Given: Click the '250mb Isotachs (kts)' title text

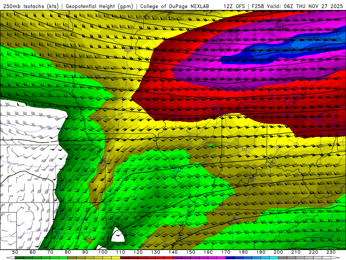Looking at the screenshot, I should pos(31,6).
